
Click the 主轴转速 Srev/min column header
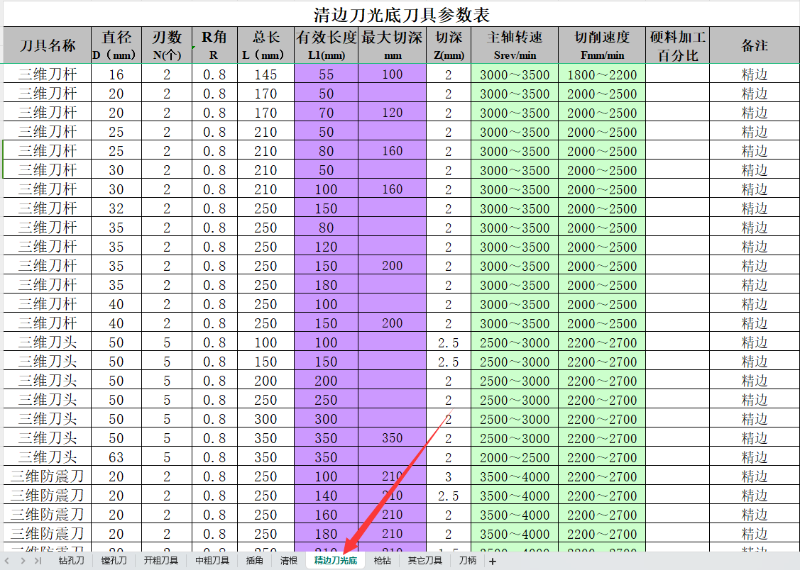coord(515,45)
